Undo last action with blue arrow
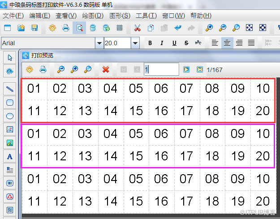The height and width of the screenshot is (219, 280). 178,28
